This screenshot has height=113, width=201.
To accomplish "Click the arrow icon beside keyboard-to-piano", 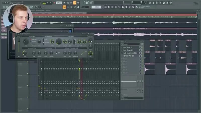I will point(68,7).
